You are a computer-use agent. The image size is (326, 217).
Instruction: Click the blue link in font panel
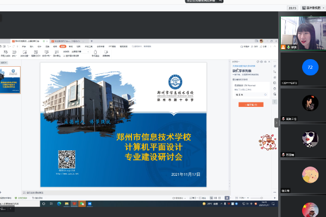[243, 66]
